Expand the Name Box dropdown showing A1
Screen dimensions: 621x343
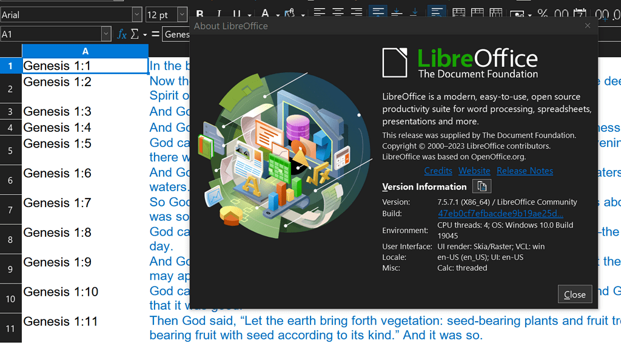point(106,34)
